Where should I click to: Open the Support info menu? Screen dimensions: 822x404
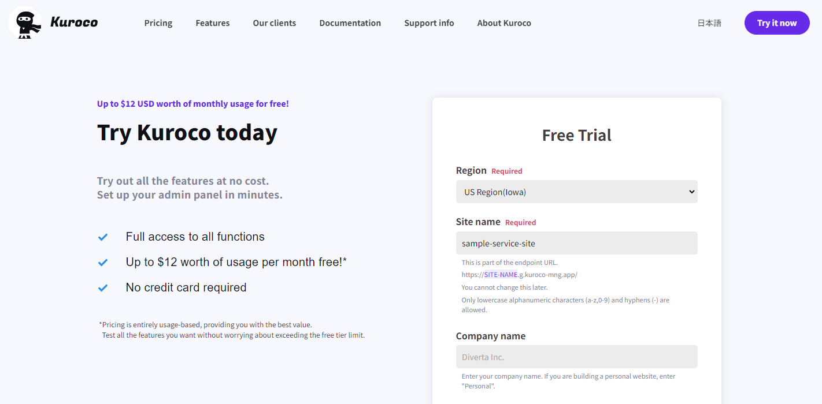[x=429, y=23]
